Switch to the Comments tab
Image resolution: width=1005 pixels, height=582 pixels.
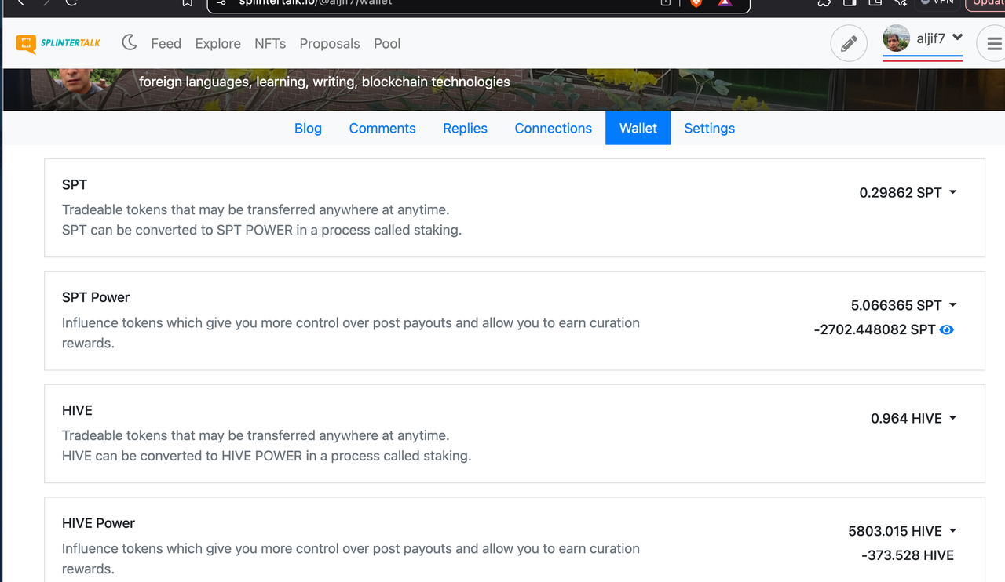(x=382, y=128)
